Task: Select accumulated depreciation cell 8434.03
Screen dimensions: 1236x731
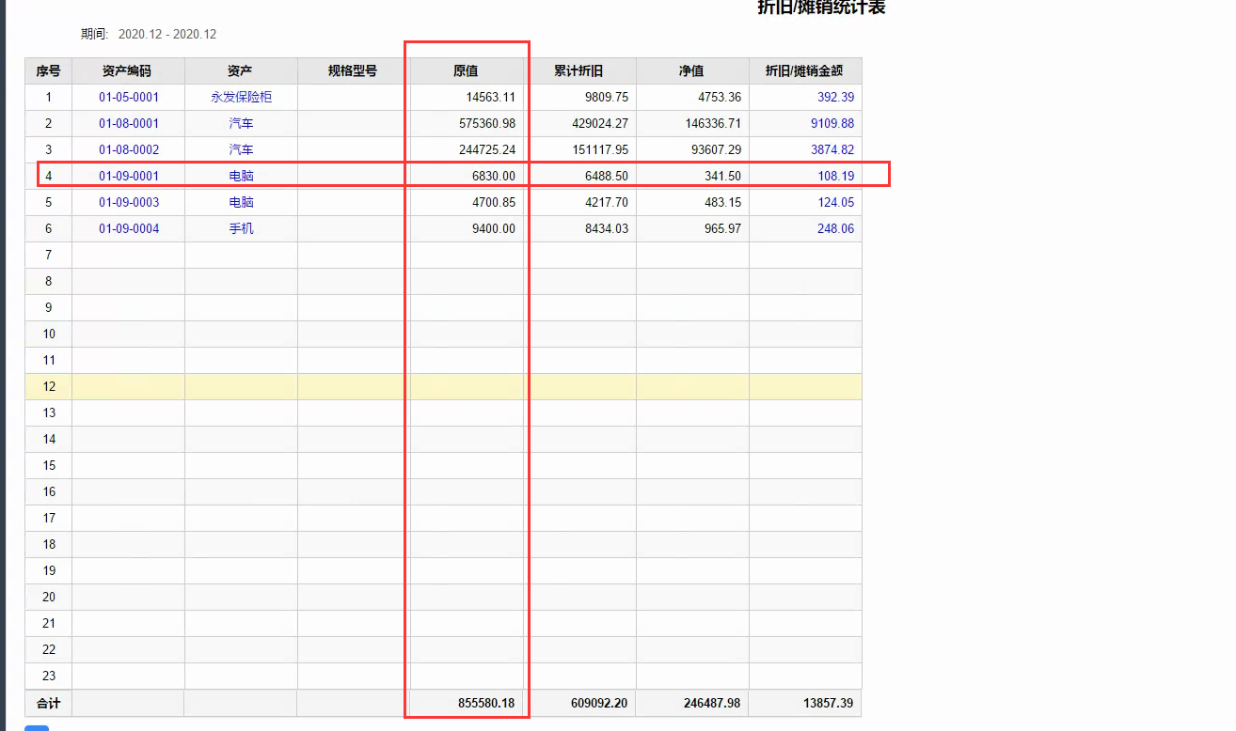Action: tap(579, 228)
